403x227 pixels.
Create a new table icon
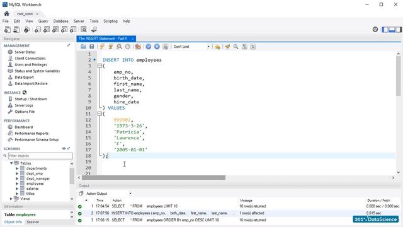pyautogui.click(x=47, y=30)
